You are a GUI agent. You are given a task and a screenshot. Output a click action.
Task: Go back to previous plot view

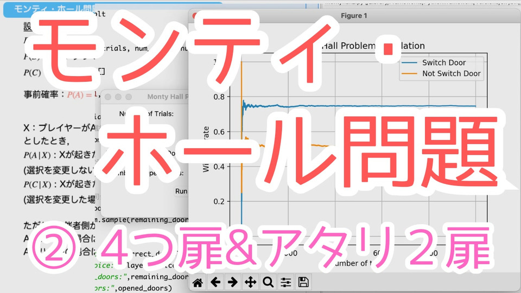tap(215, 282)
